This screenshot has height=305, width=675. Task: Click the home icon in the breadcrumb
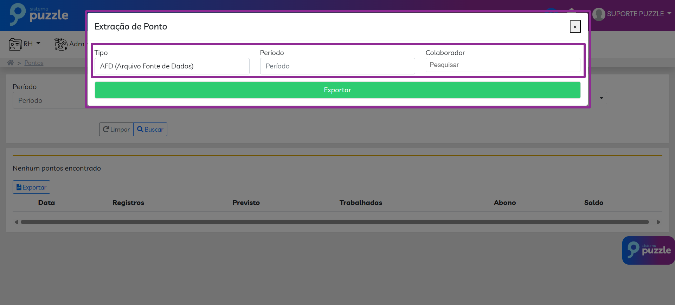click(x=10, y=62)
